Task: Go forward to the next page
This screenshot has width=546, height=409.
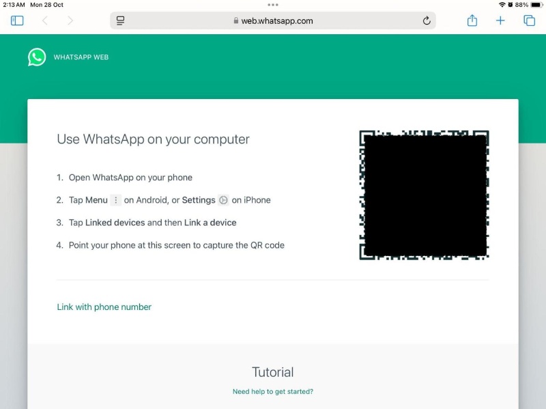Action: pyautogui.click(x=70, y=21)
